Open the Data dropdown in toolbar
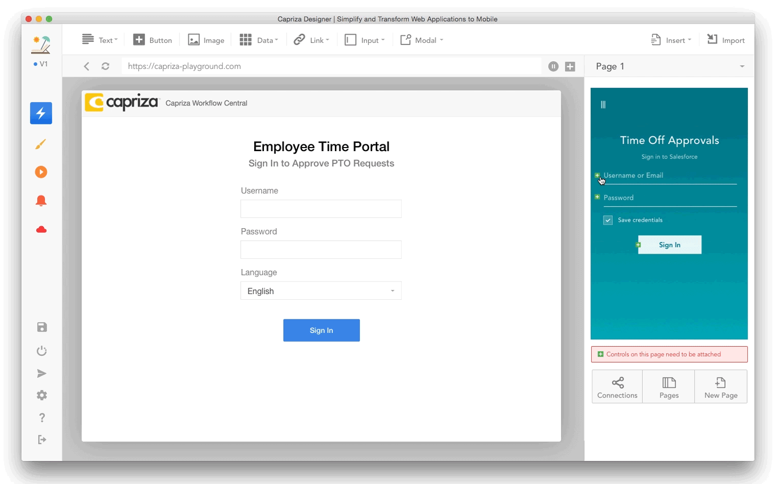 click(x=259, y=40)
